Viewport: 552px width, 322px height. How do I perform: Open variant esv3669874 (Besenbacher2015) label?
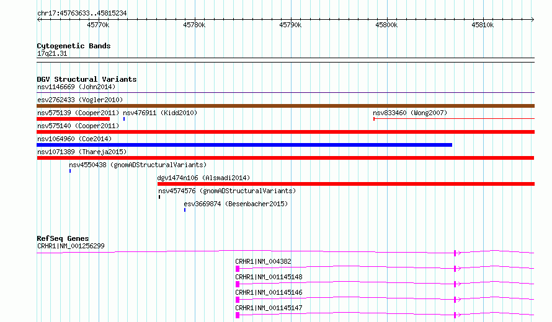pos(236,204)
